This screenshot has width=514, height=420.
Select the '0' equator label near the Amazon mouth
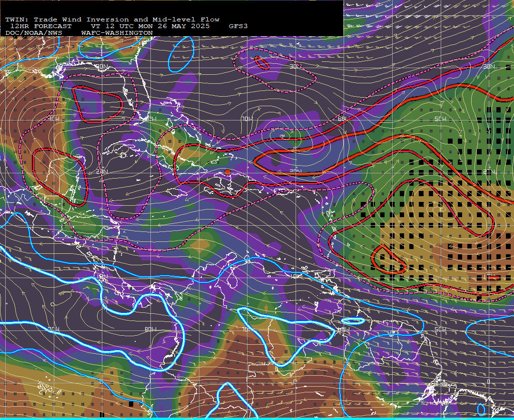click(489, 381)
